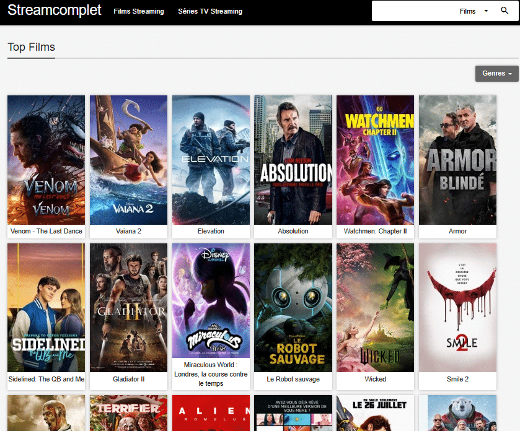This screenshot has width=520, height=431.
Task: Click the "Armor" title link
Action: [457, 231]
